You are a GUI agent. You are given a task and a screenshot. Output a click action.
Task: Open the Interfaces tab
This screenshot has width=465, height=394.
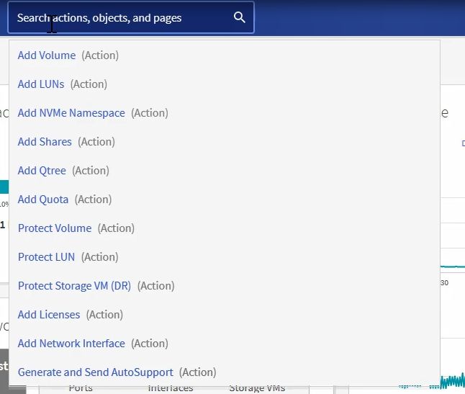171,389
